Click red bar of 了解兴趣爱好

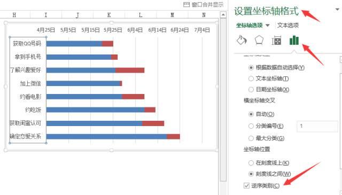[x=130, y=70]
